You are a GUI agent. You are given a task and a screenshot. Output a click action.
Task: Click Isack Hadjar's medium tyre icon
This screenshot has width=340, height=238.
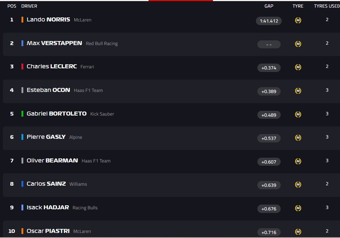click(298, 208)
